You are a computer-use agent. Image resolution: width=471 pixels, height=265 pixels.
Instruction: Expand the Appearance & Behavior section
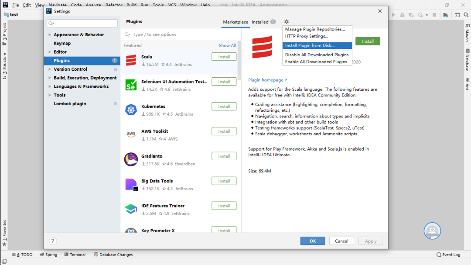click(x=50, y=35)
